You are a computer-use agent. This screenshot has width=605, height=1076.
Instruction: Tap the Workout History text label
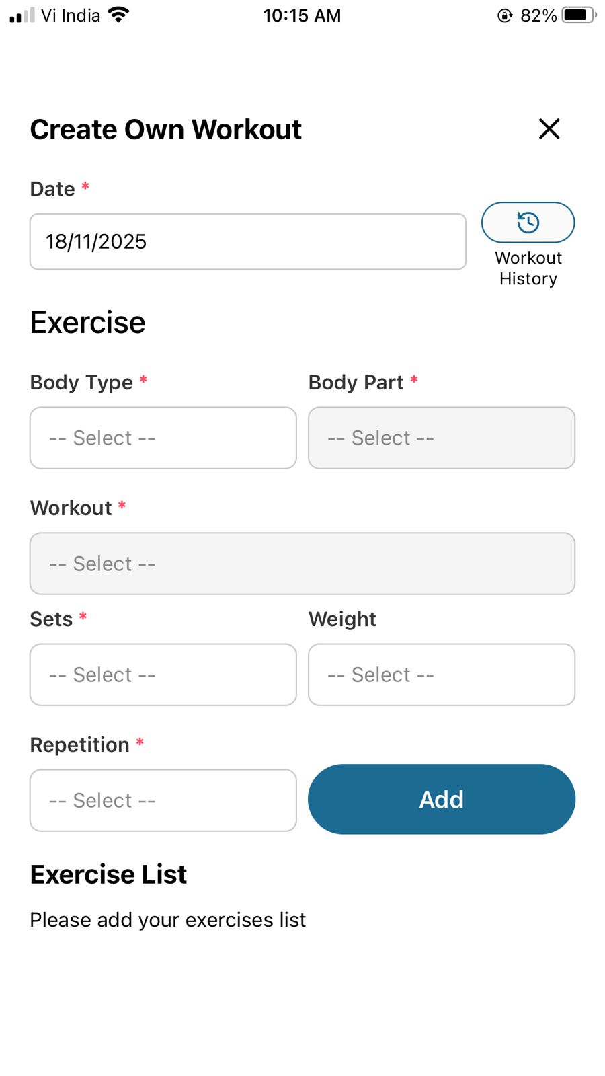pyautogui.click(x=528, y=268)
